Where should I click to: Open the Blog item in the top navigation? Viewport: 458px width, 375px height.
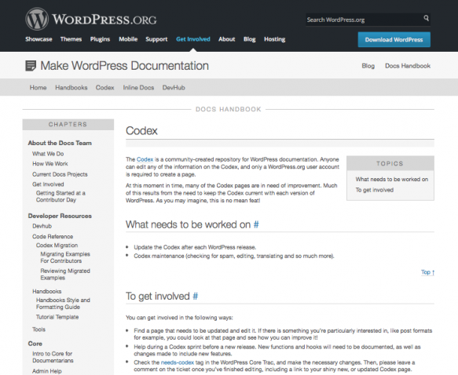(250, 39)
